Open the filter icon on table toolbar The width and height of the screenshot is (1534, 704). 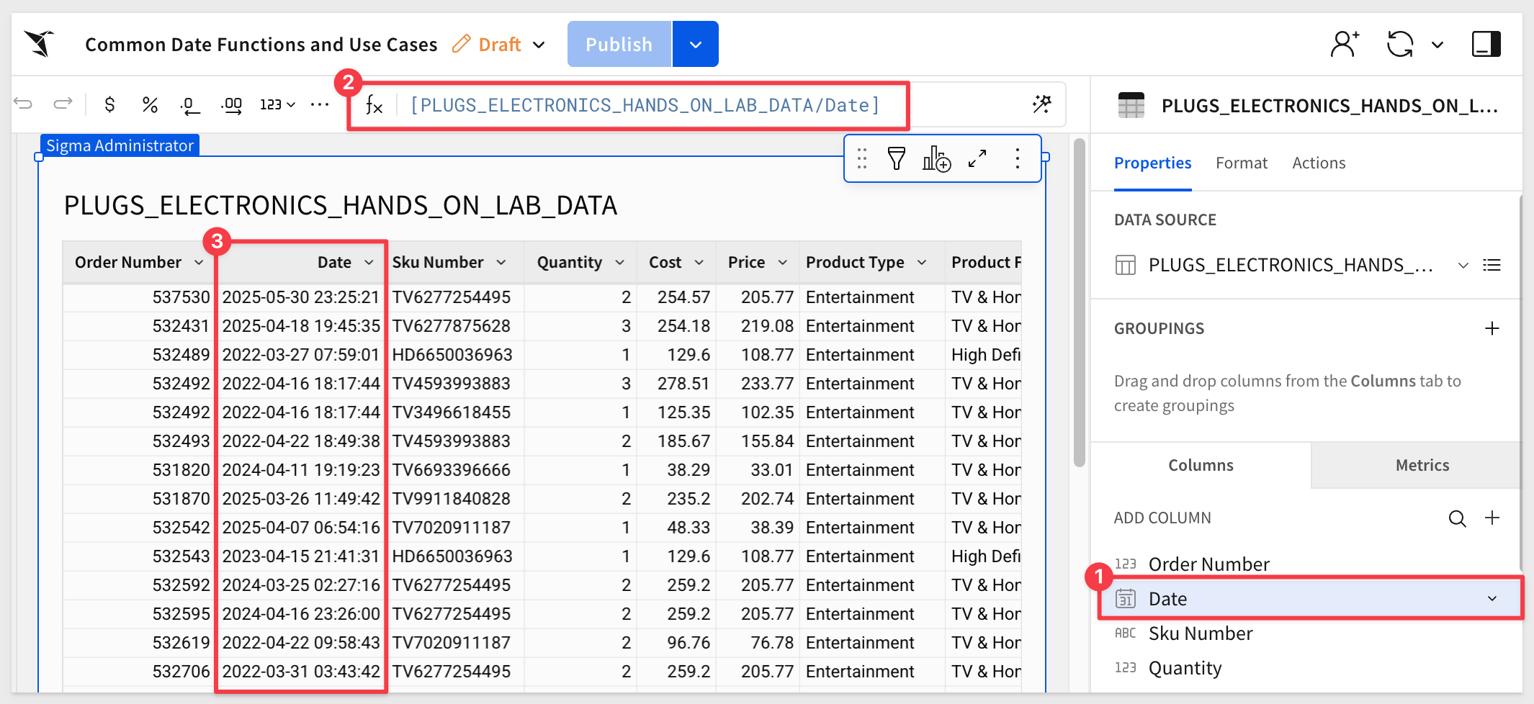click(x=896, y=158)
